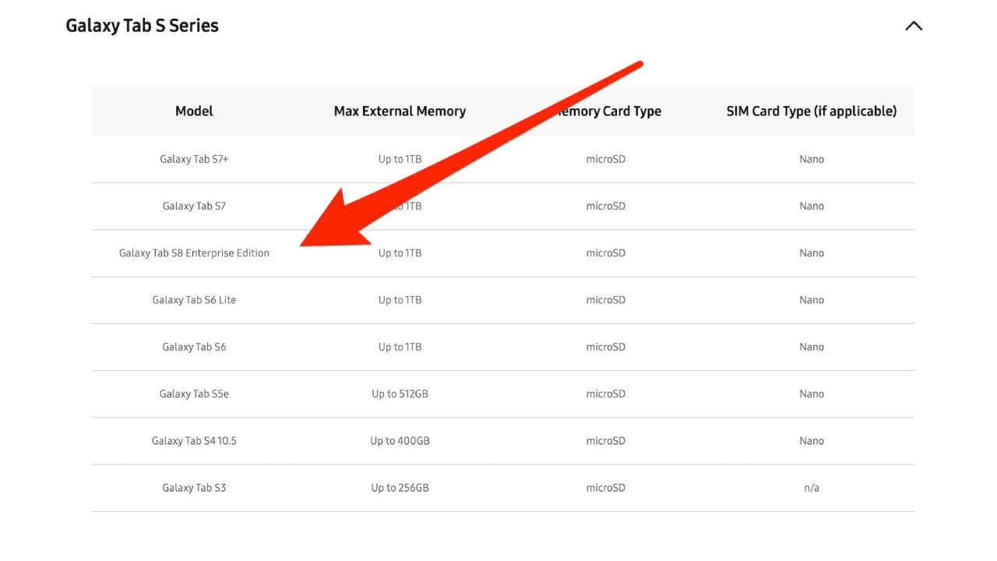Click microSD in the Tab S5e row
This screenshot has width=997, height=561.
tap(606, 393)
